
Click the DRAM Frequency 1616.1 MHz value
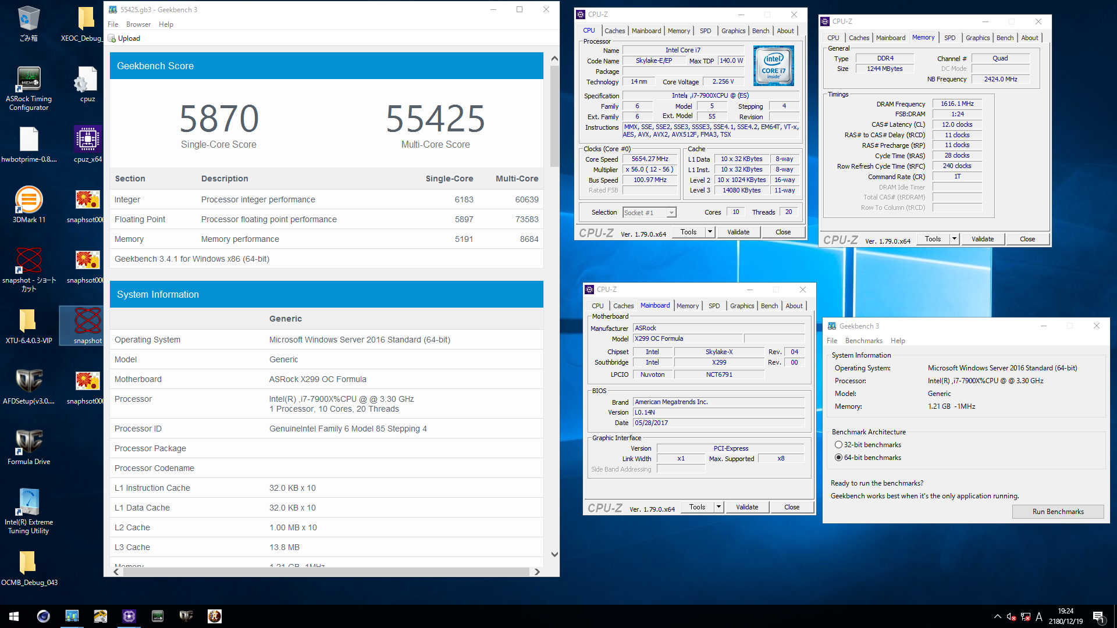point(957,104)
